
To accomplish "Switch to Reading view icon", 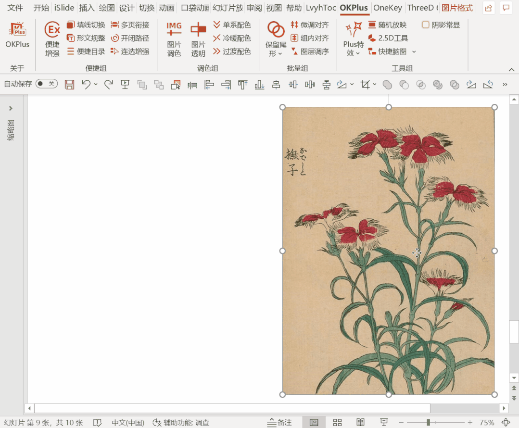I will click(x=360, y=422).
